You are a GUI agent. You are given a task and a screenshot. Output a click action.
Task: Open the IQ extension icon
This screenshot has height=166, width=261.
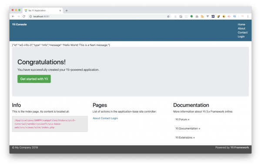pos(234,17)
